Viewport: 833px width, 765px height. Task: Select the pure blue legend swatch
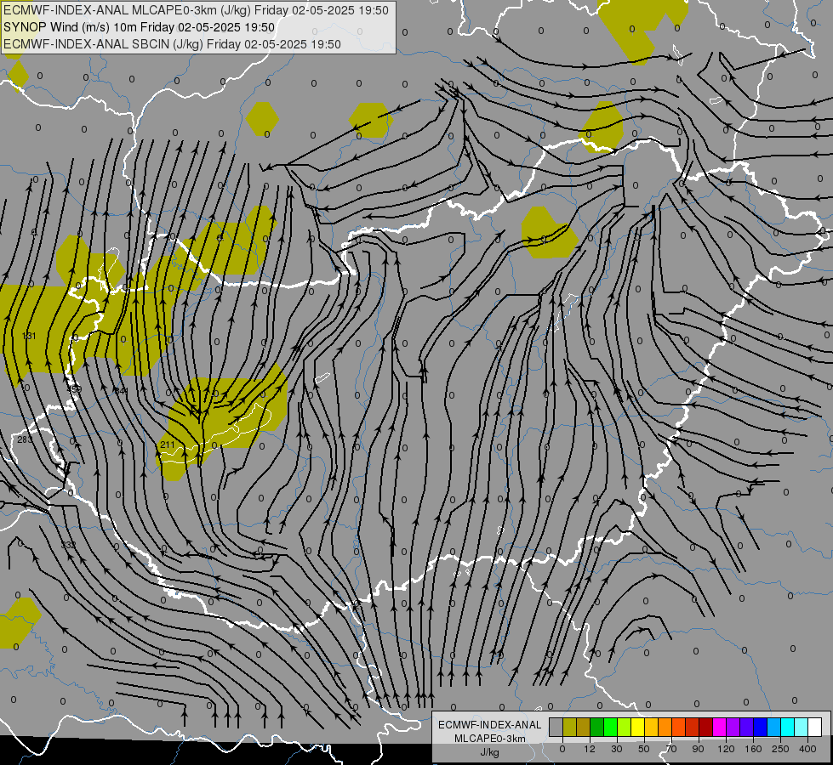[761, 727]
